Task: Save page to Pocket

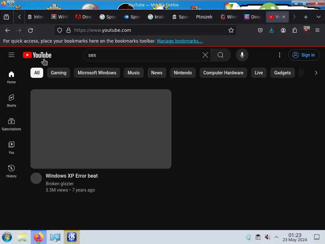Action: tap(260, 30)
